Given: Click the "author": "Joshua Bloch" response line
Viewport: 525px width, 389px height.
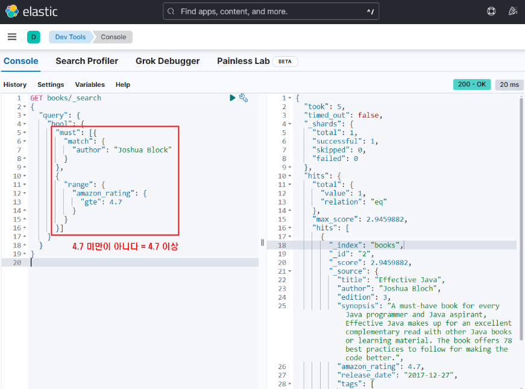Looking at the screenshot, I should tap(389, 288).
